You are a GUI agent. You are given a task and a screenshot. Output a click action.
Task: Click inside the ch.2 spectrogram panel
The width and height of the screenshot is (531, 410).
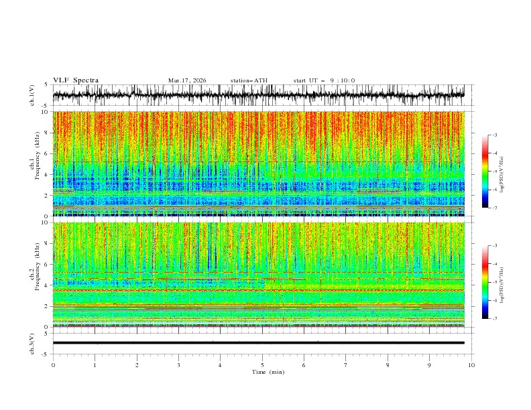pos(258,275)
